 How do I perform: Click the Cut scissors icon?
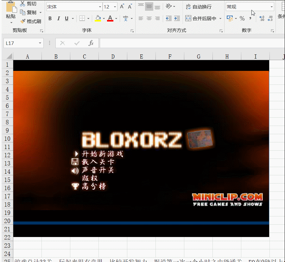coord(22,3)
